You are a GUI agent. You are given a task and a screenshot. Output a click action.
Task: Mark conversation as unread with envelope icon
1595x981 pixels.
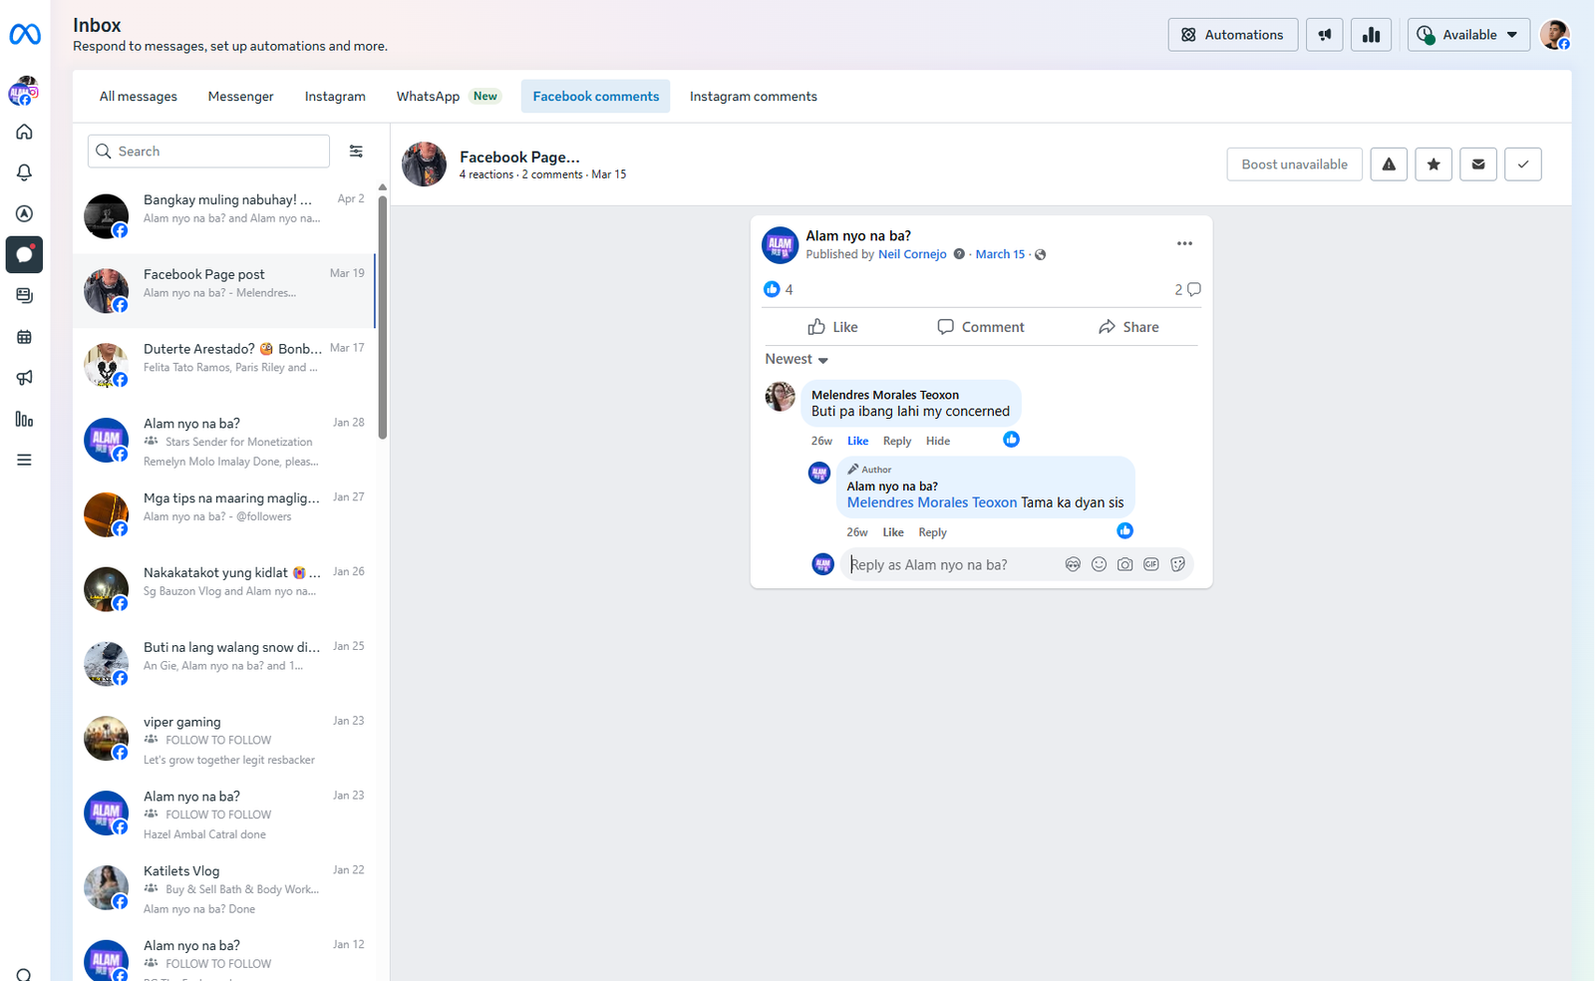pos(1477,164)
